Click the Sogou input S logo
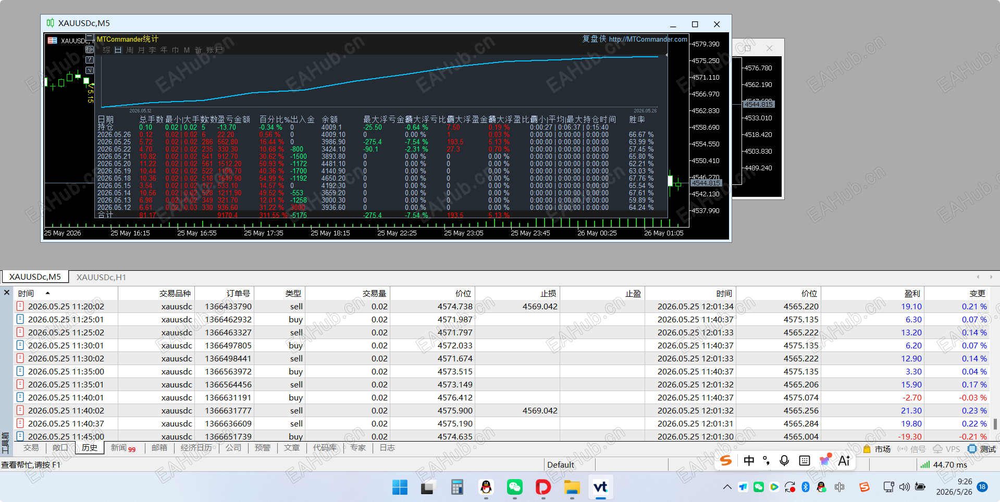The image size is (1000, 502). click(x=726, y=460)
